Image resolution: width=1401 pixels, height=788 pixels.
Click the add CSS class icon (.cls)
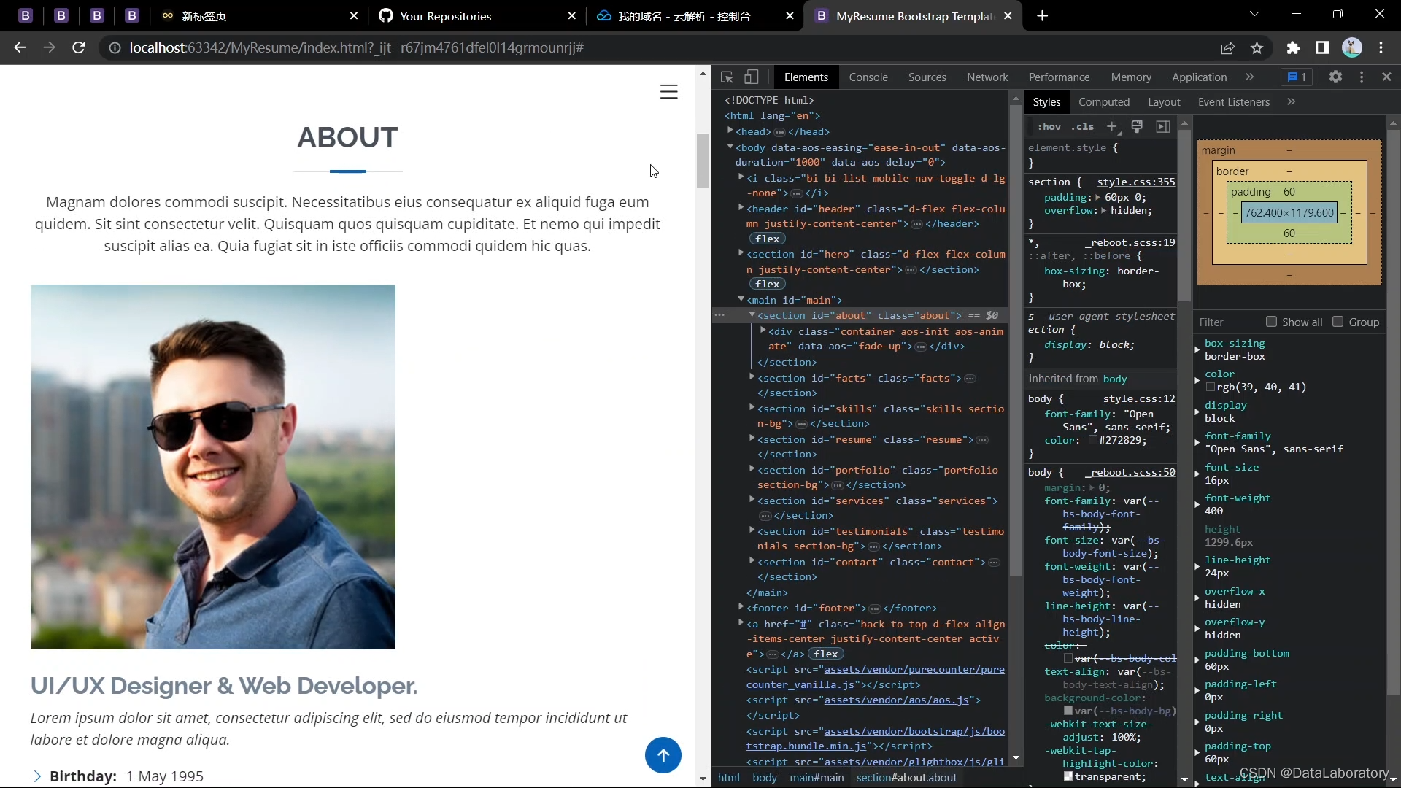1088,126
